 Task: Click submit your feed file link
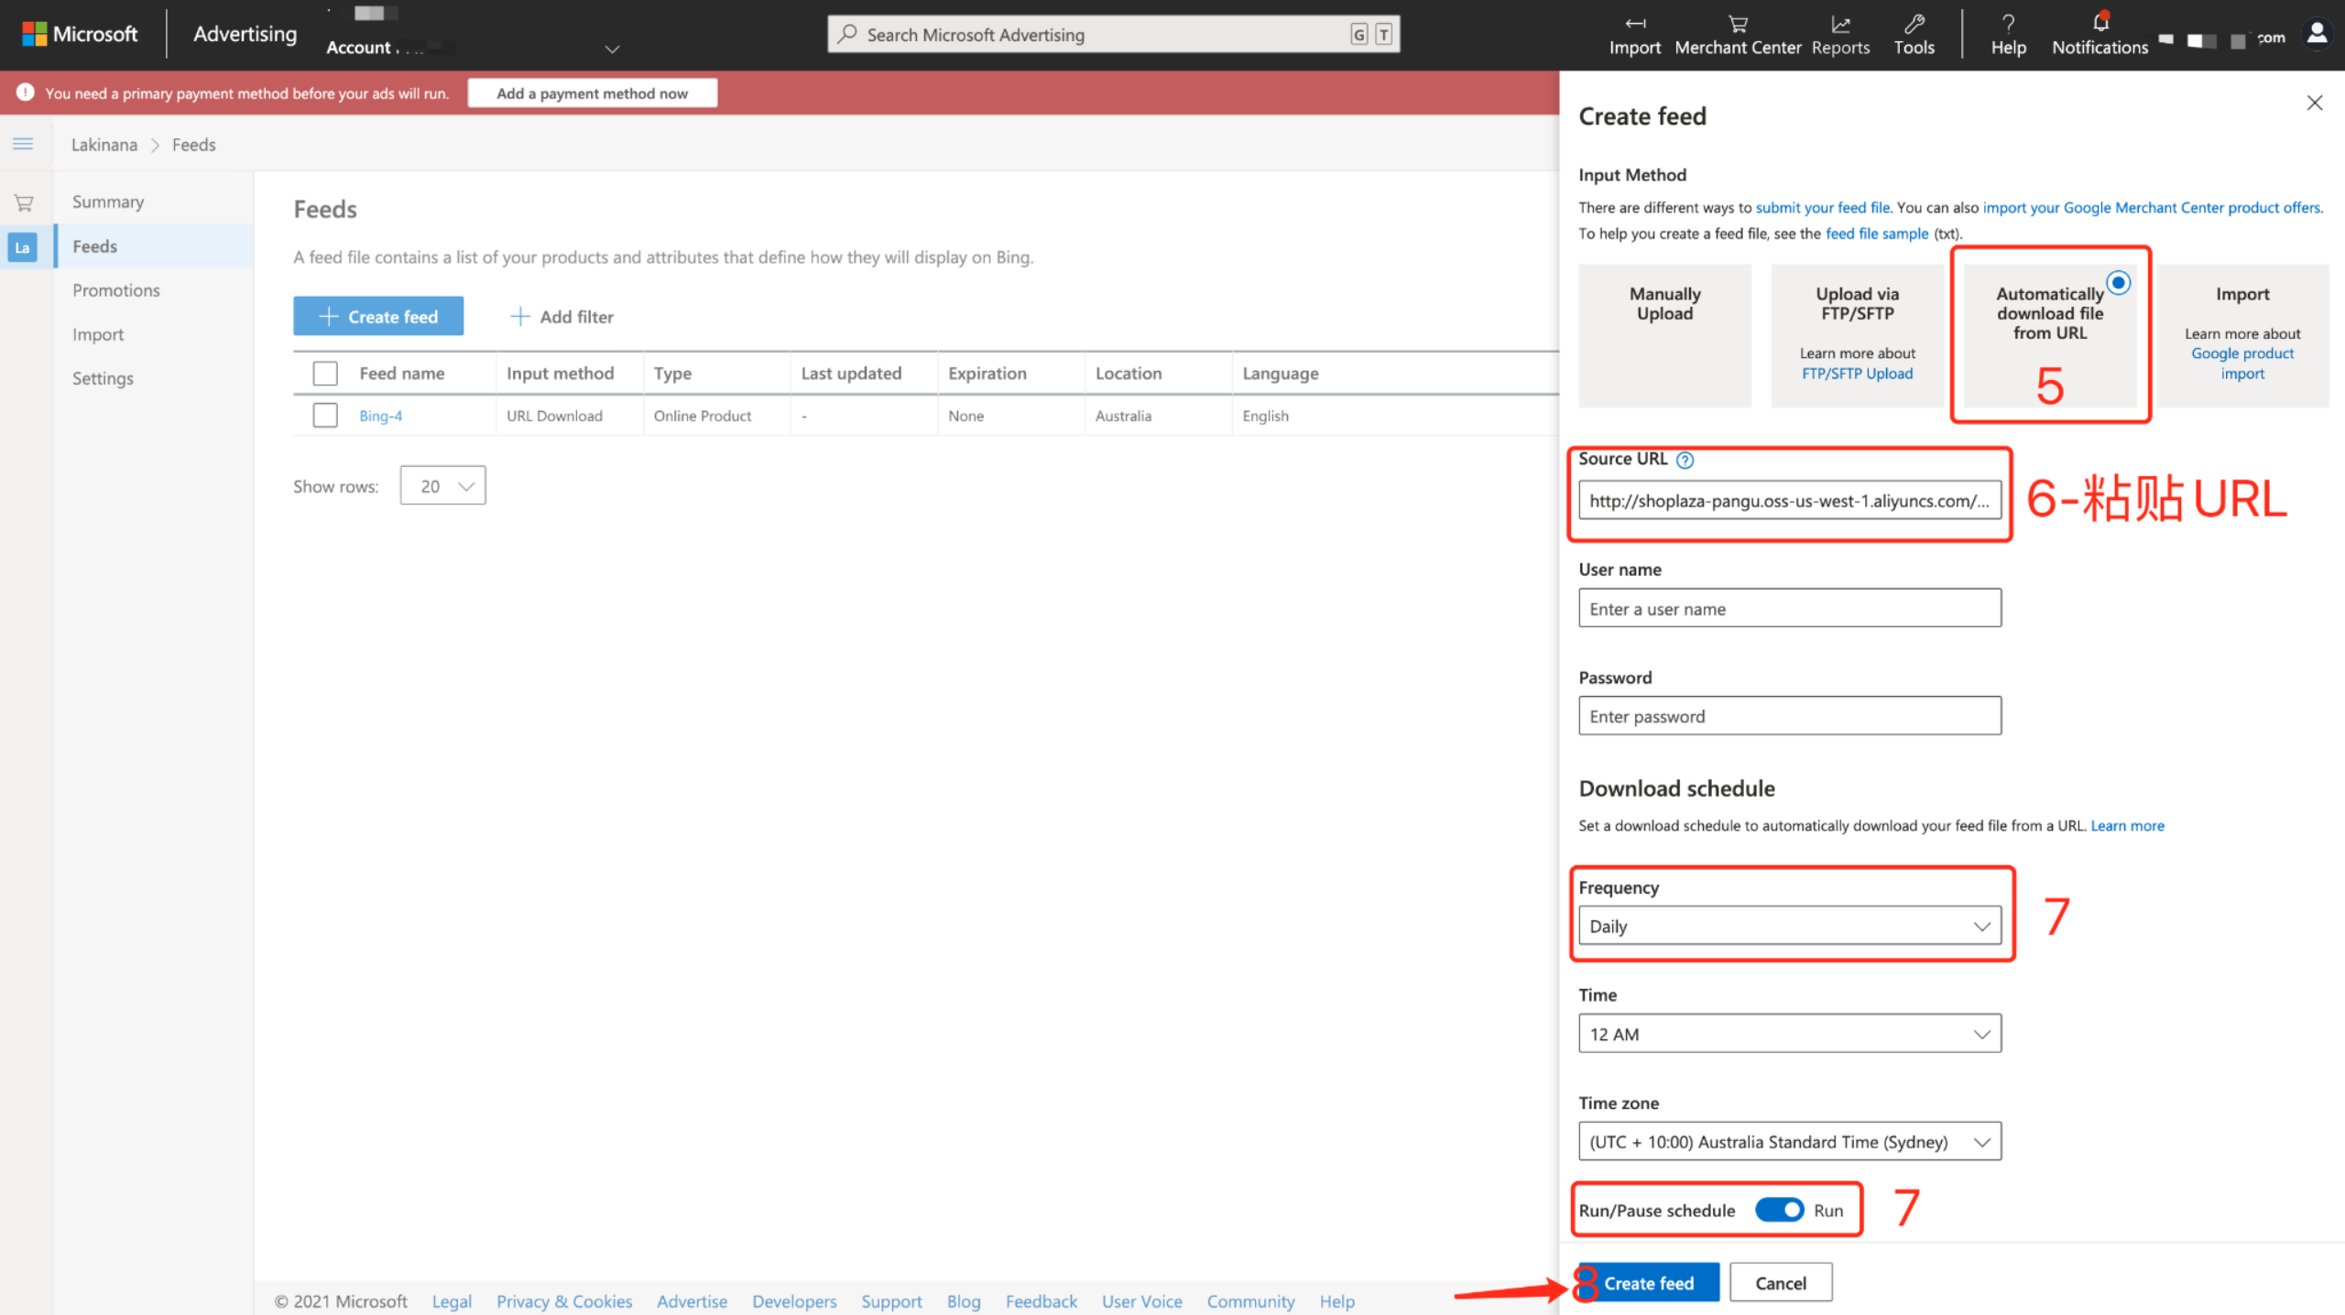click(1822, 208)
